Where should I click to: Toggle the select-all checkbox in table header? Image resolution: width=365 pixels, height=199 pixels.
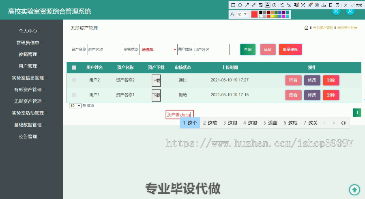pos(74,67)
